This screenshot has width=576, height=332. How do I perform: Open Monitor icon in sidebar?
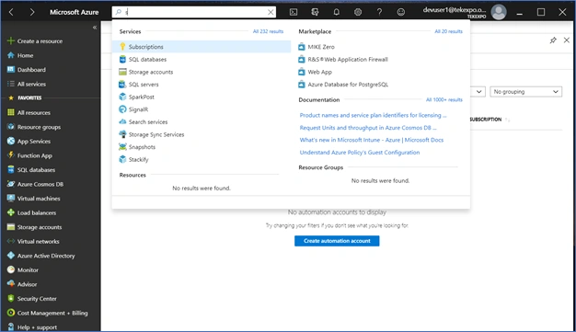click(11, 270)
